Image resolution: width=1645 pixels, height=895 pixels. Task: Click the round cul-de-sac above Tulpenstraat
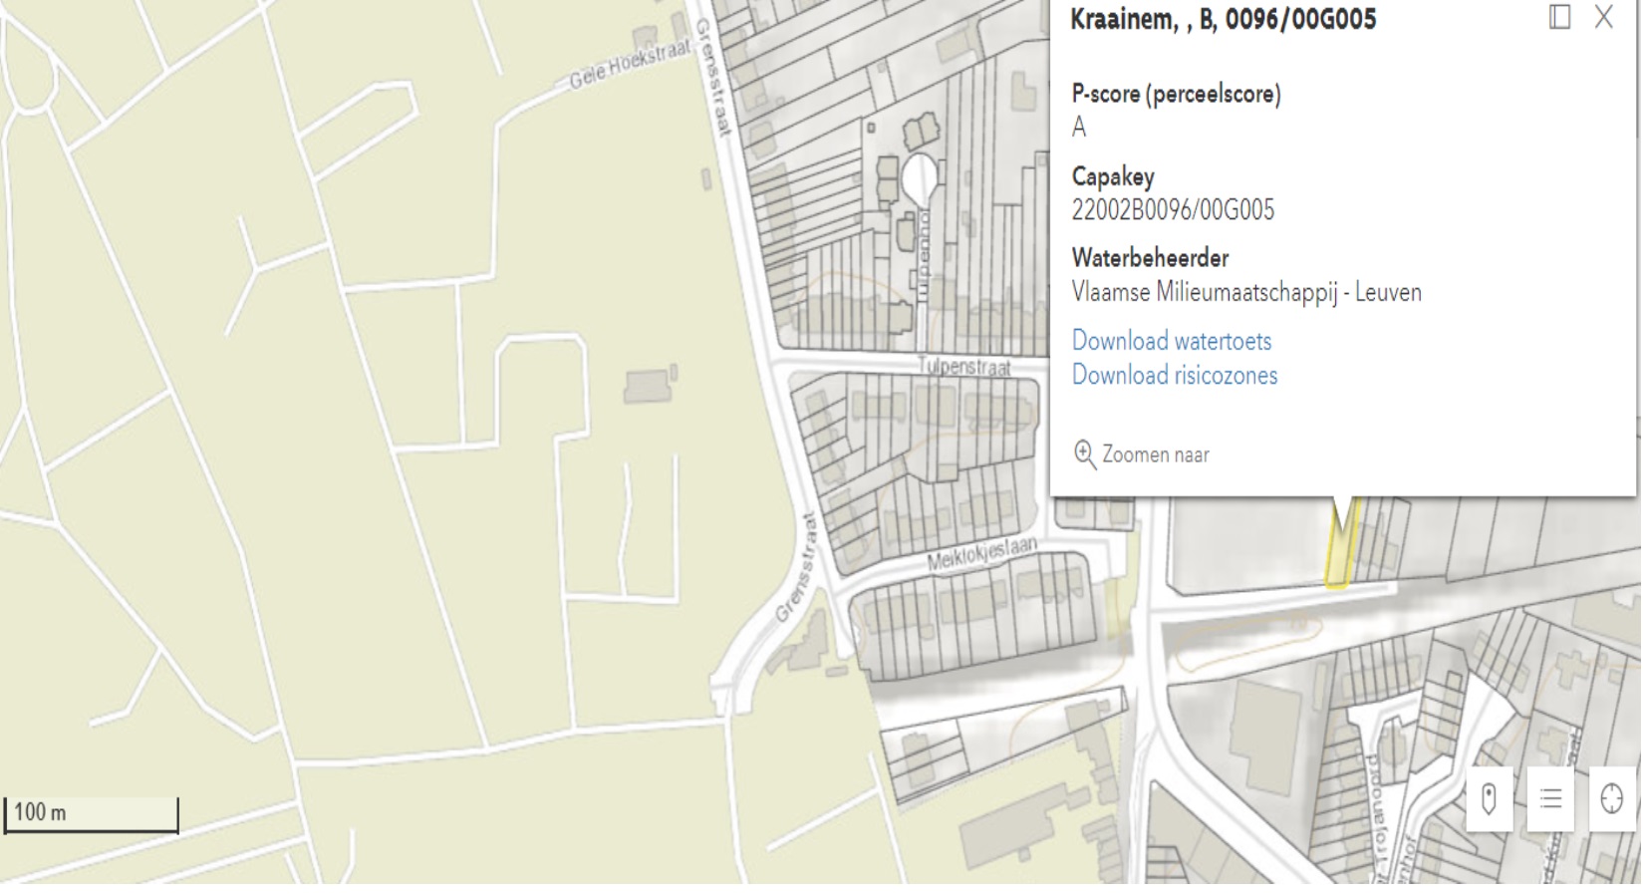point(919,176)
